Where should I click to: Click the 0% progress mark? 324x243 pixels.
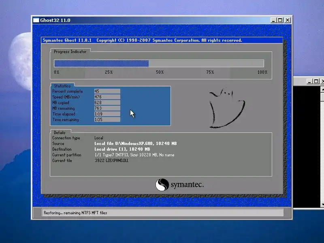pos(57,72)
